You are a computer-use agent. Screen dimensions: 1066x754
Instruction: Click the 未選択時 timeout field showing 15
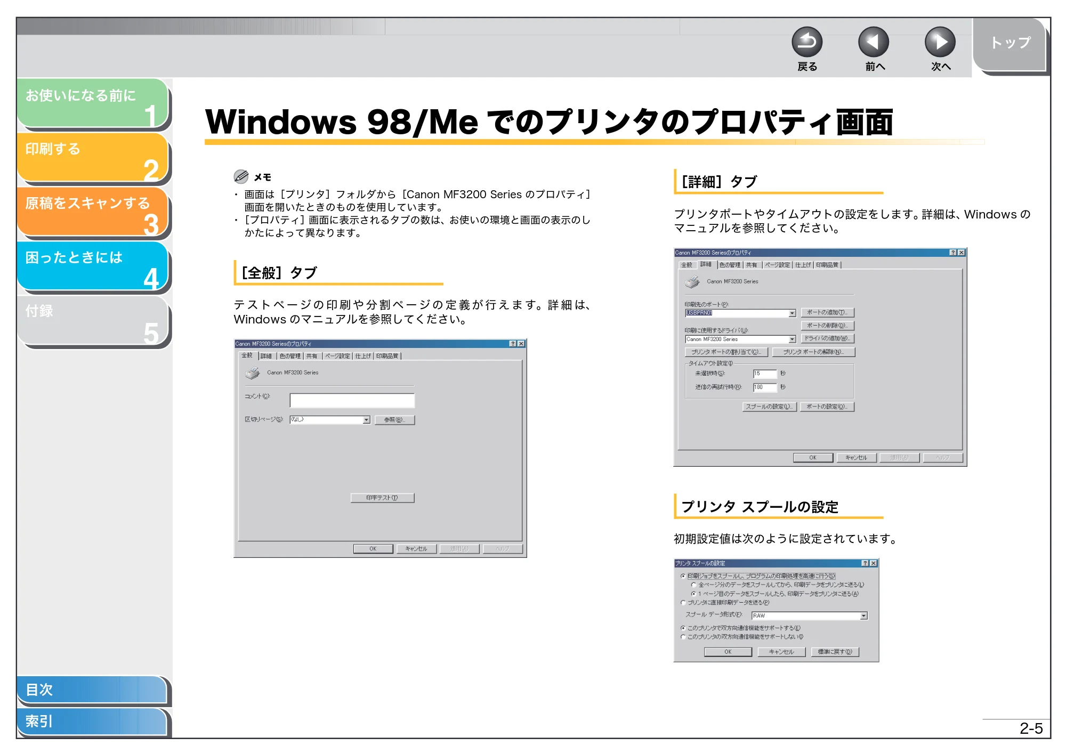click(765, 374)
